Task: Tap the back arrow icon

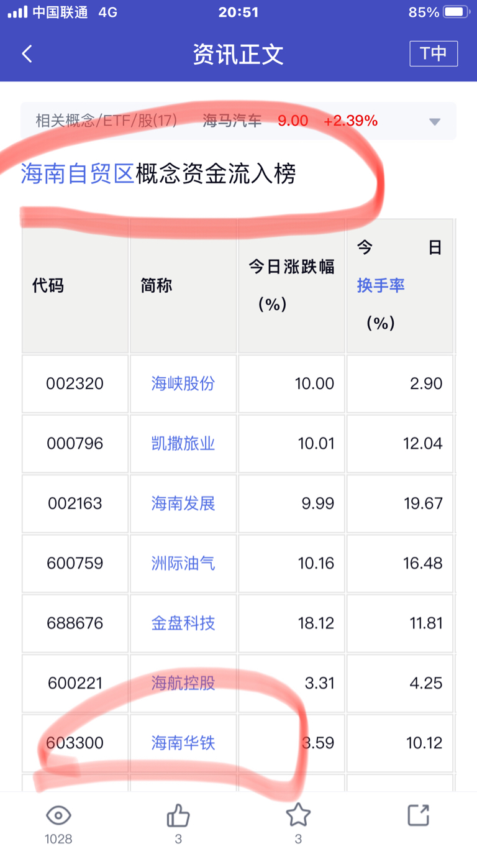Action: coord(27,54)
